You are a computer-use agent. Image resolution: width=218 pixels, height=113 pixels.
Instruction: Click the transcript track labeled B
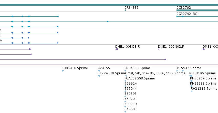click(14, 38)
